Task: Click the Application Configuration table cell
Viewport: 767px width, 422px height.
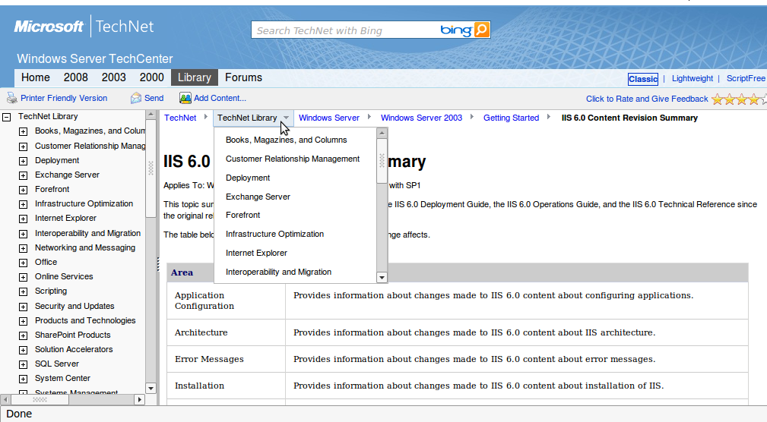Action: pos(226,301)
